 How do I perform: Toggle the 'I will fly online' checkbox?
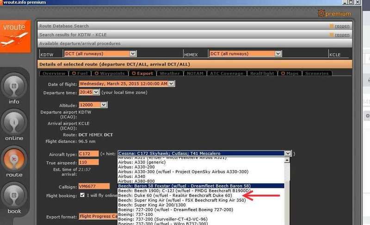pos(82,195)
